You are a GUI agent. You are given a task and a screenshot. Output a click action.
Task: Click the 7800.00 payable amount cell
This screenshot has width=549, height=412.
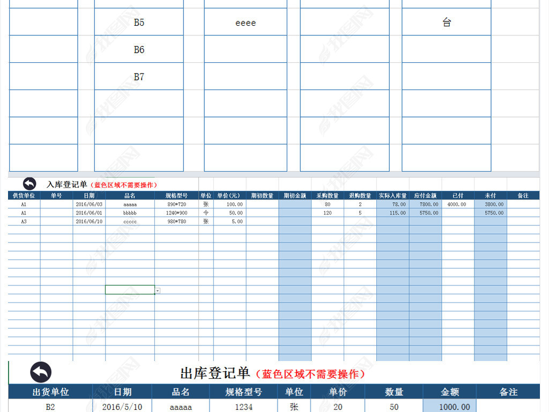(x=425, y=204)
